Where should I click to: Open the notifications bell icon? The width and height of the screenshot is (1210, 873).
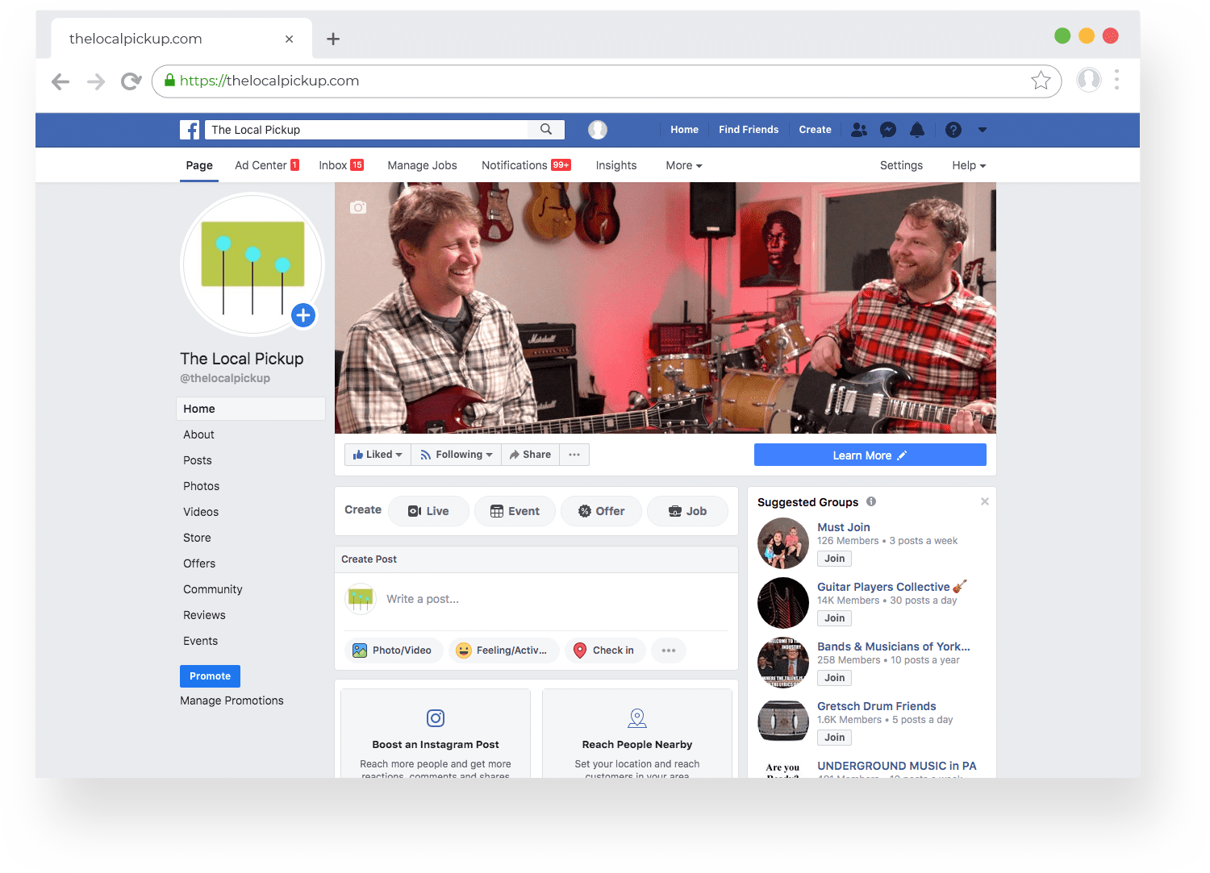point(917,130)
